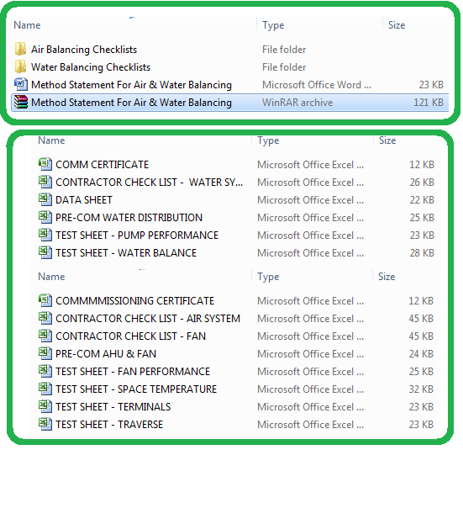
Task: Click the '32 KB' size value
Action: pyautogui.click(x=421, y=389)
